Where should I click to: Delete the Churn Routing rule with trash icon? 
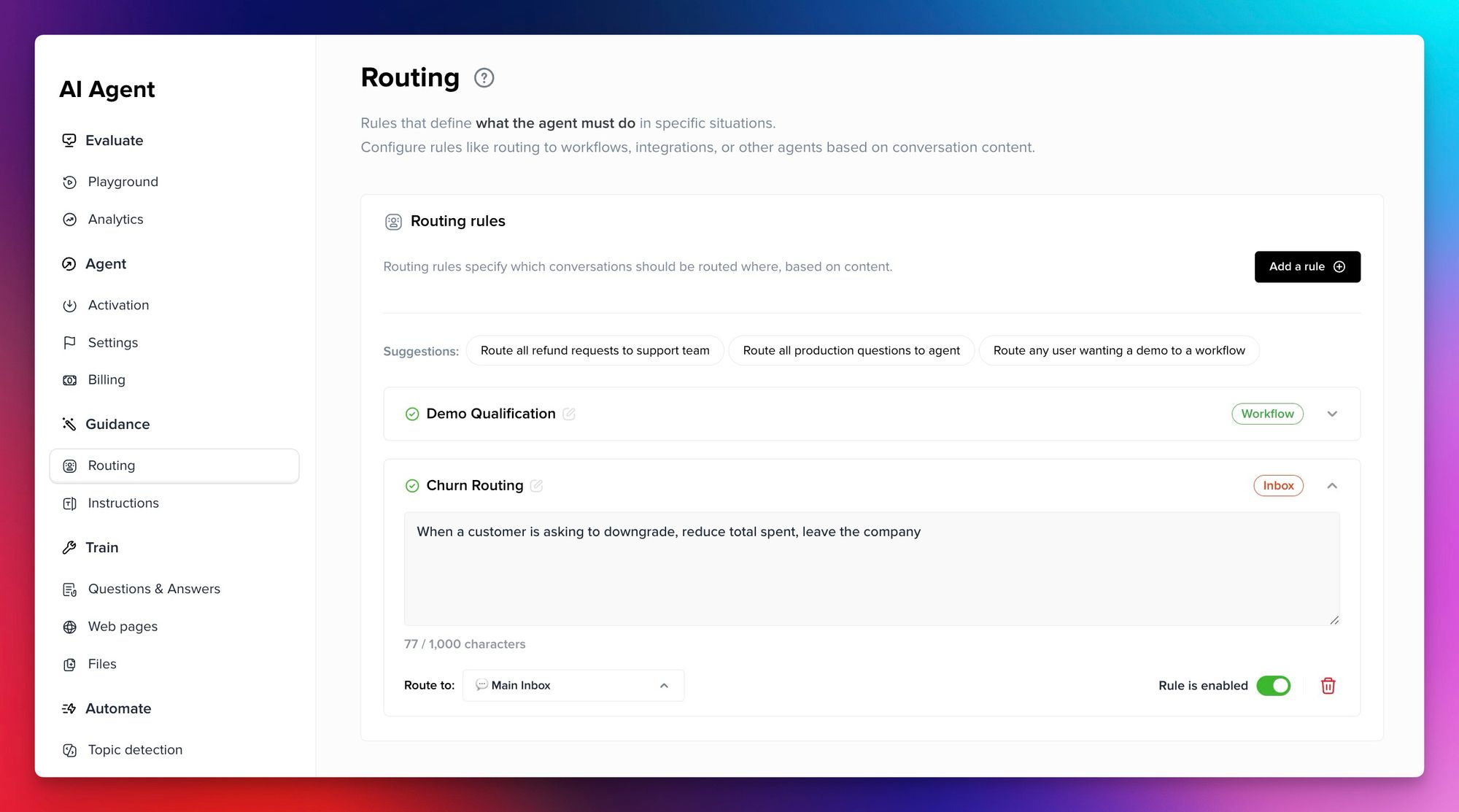(1328, 686)
